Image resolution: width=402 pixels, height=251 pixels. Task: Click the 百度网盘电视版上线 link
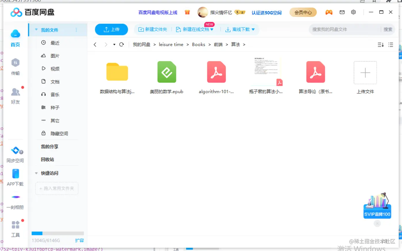[x=158, y=12]
